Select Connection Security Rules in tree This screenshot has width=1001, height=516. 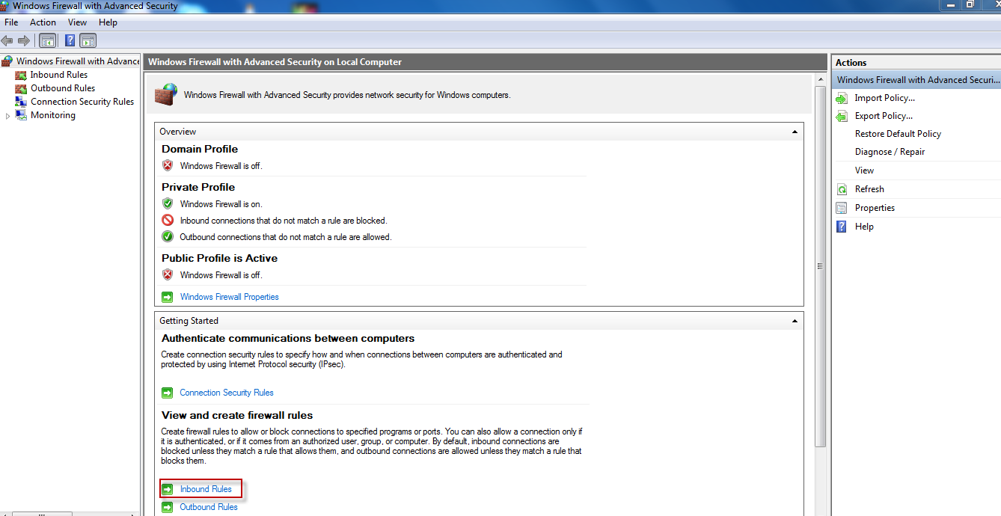[82, 102]
